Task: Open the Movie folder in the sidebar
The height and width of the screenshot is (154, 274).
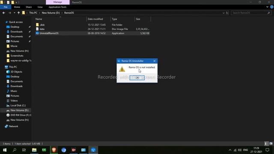Action: pos(14,46)
